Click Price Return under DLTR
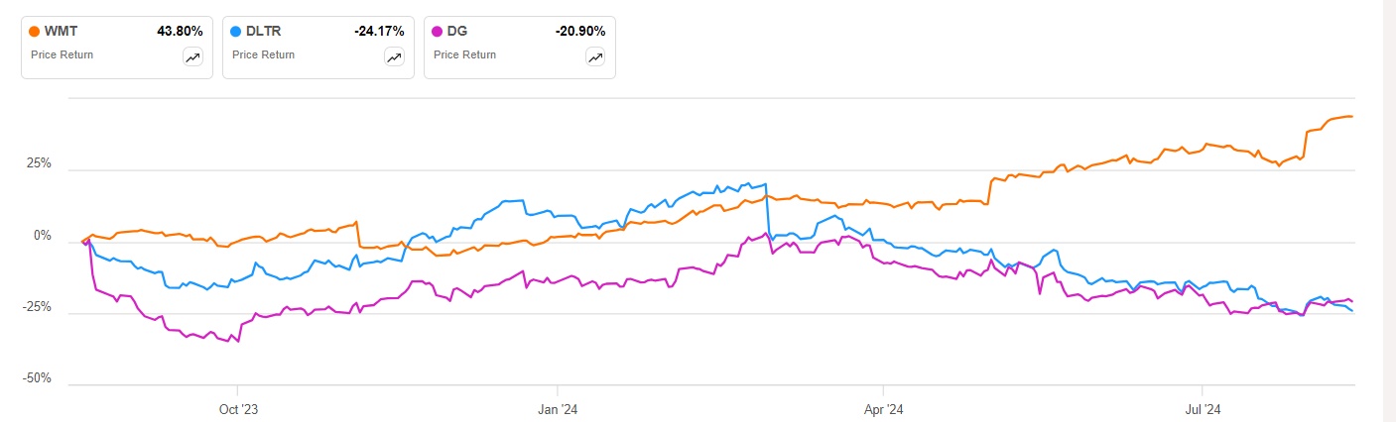This screenshot has width=1396, height=422. 263,54
